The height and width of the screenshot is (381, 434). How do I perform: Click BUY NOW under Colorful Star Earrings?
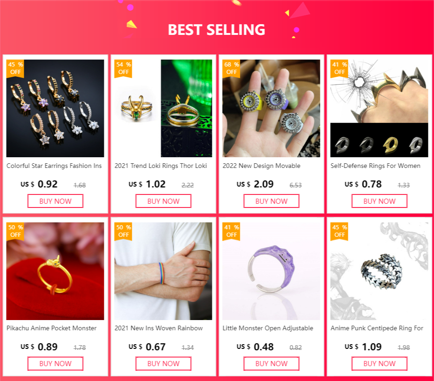click(55, 201)
